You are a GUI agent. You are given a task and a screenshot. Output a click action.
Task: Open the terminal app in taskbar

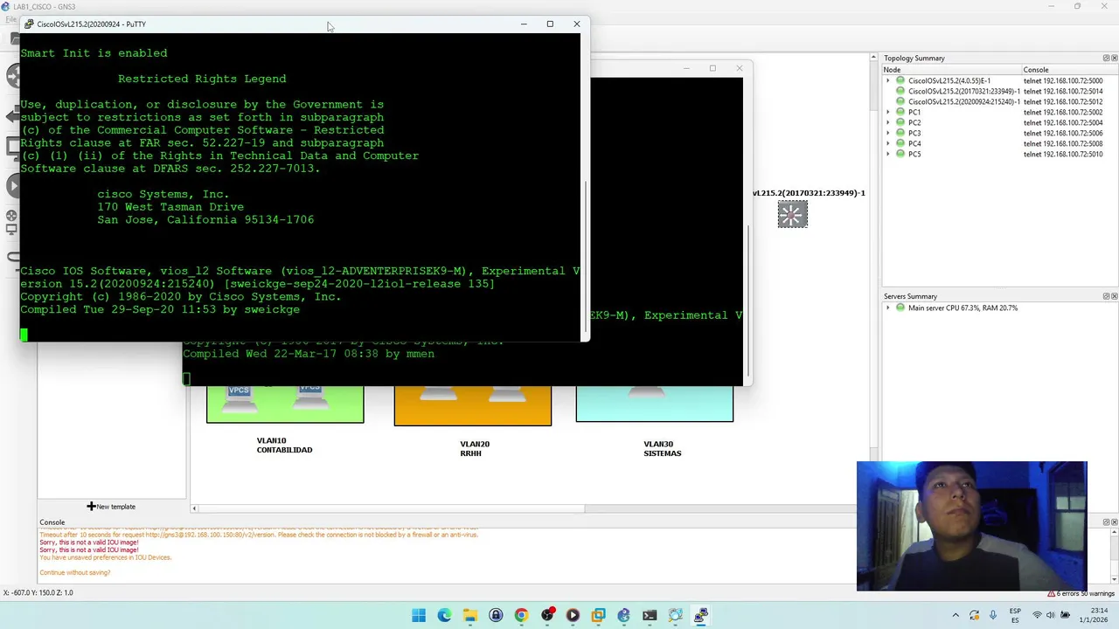point(650,615)
